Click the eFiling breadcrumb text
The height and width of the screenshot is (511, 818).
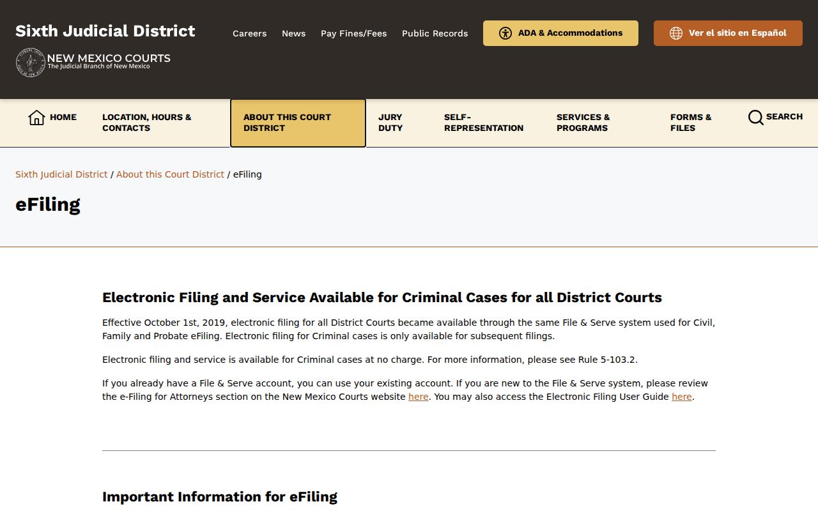(247, 174)
